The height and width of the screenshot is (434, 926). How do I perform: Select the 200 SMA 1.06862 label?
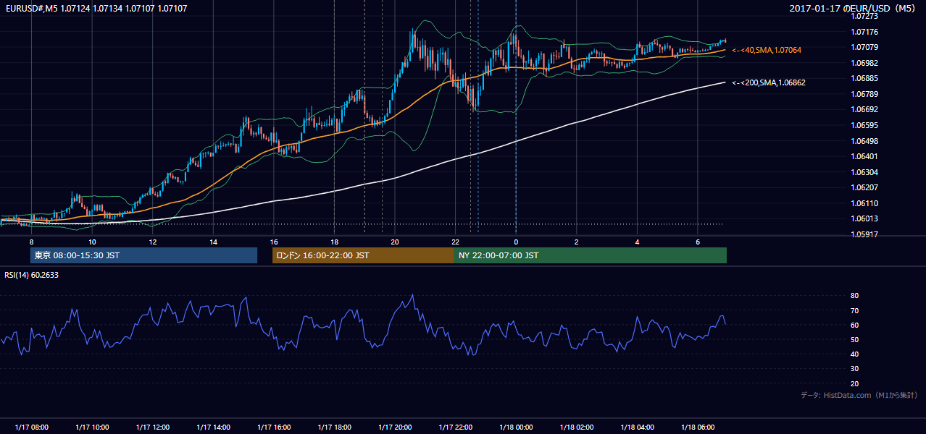769,82
